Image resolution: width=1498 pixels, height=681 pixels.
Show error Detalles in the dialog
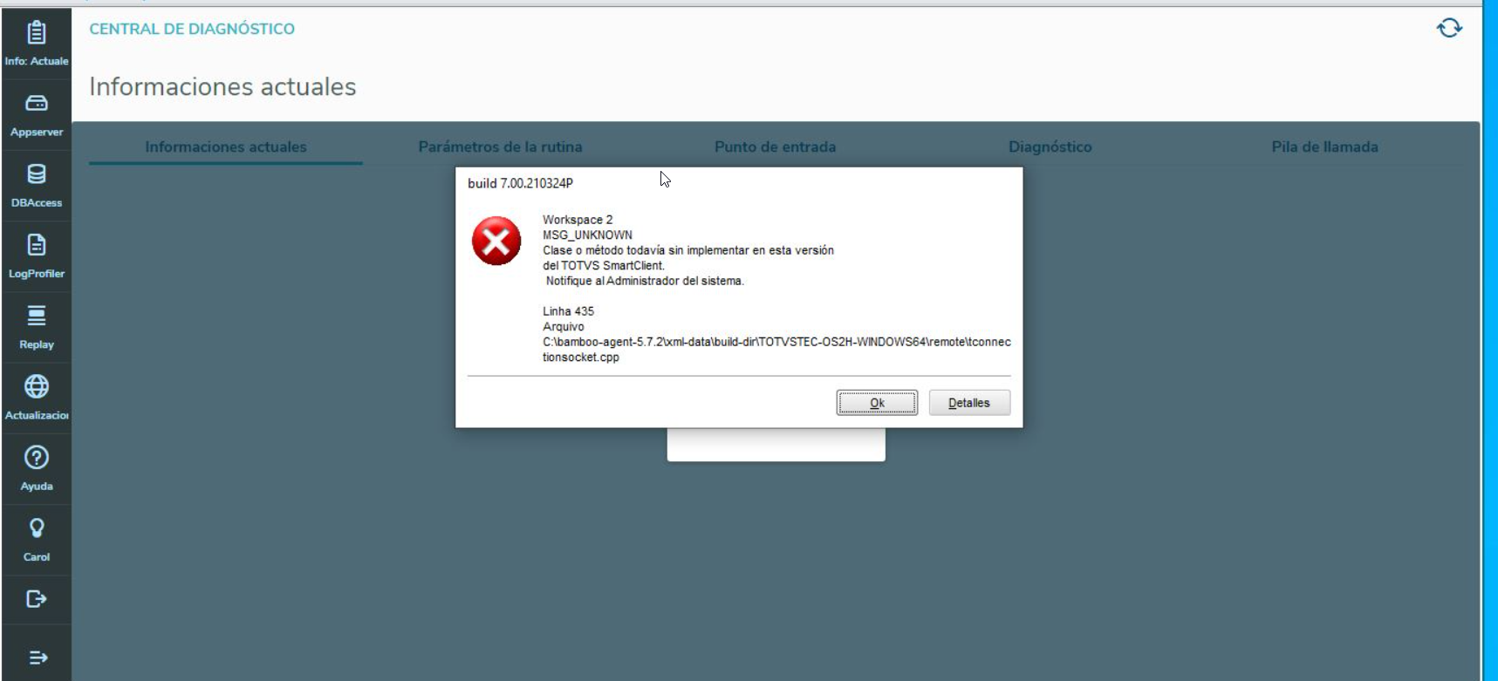coord(969,403)
